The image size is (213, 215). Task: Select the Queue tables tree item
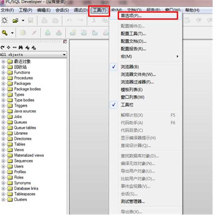coord(25,128)
